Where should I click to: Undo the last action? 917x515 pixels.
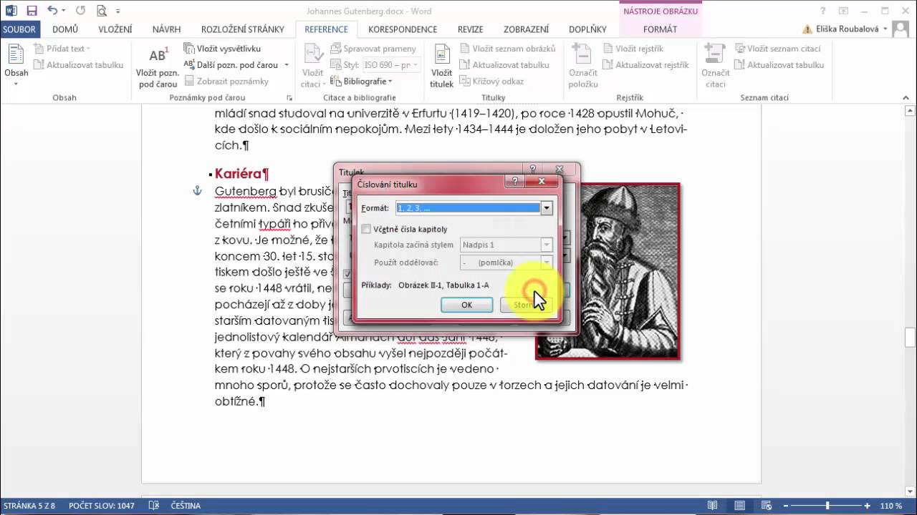[52, 11]
